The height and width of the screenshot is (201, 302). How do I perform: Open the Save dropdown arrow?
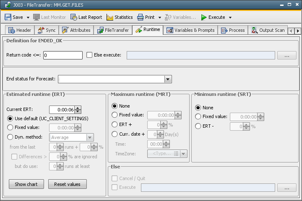point(28,18)
